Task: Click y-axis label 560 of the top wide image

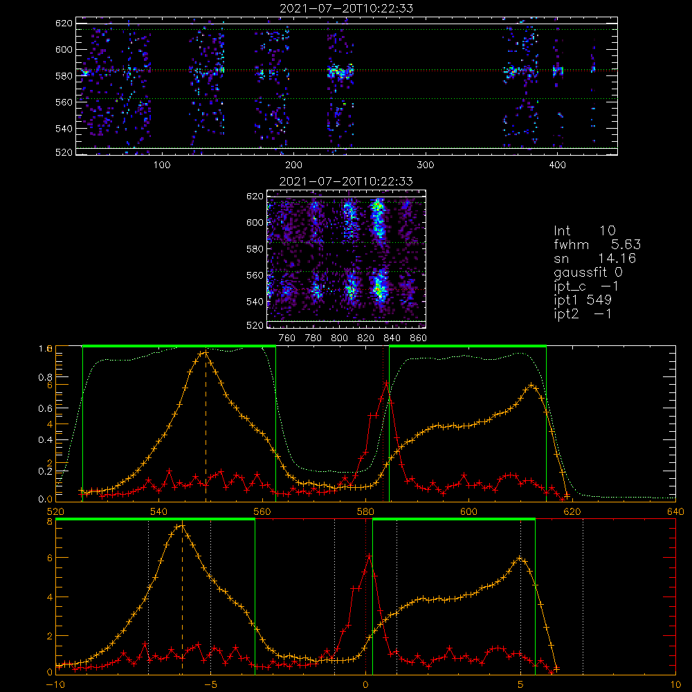Action: pyautogui.click(x=64, y=102)
